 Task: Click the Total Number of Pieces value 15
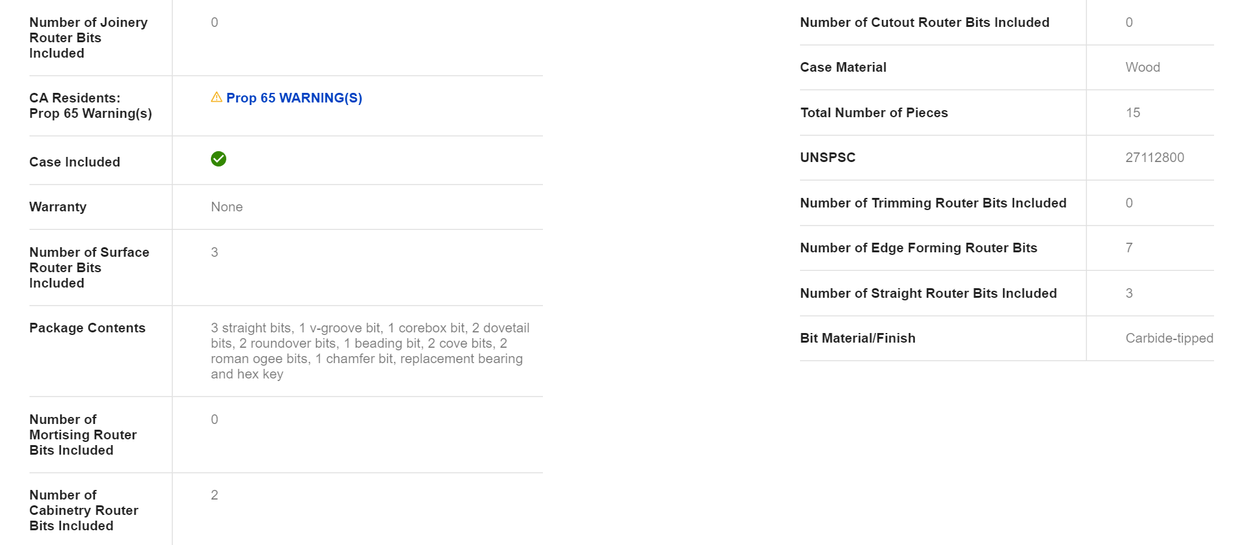coord(1133,113)
